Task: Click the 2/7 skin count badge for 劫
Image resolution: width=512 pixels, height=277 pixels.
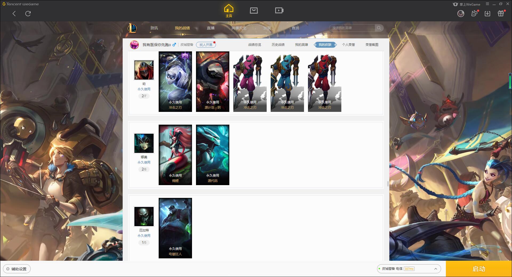Action: pyautogui.click(x=144, y=96)
